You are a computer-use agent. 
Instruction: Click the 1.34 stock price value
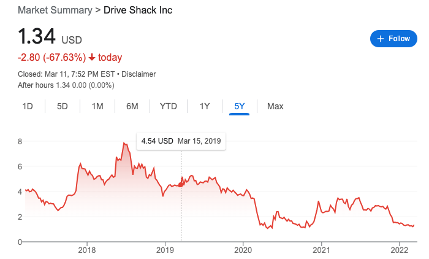[x=37, y=37]
